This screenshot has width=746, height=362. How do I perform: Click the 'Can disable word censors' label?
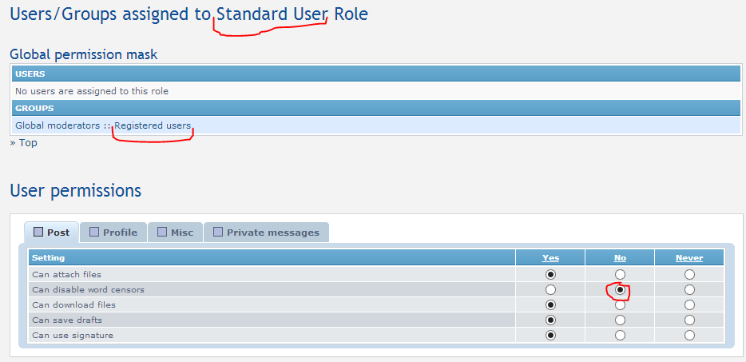pyautogui.click(x=88, y=289)
